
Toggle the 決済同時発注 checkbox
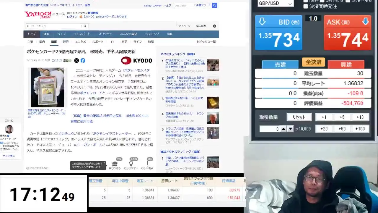[x=306, y=7]
